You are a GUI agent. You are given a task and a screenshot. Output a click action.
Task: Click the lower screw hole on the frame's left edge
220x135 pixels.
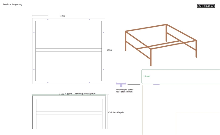[34, 69]
